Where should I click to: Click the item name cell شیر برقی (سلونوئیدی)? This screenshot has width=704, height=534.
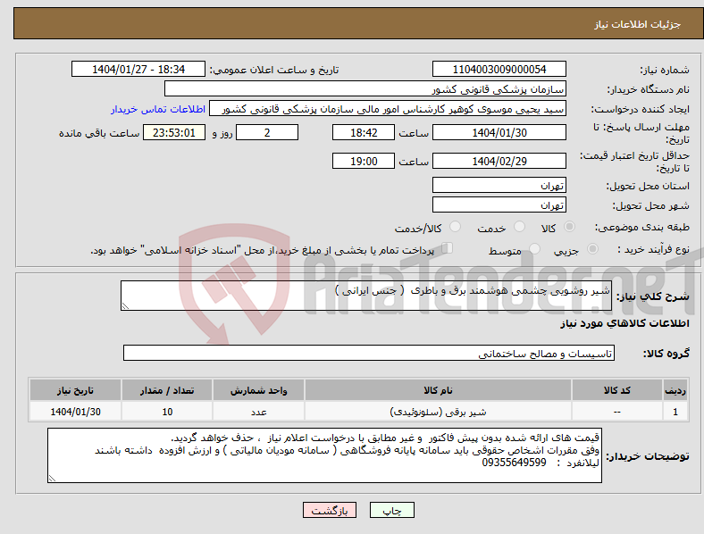click(x=438, y=412)
